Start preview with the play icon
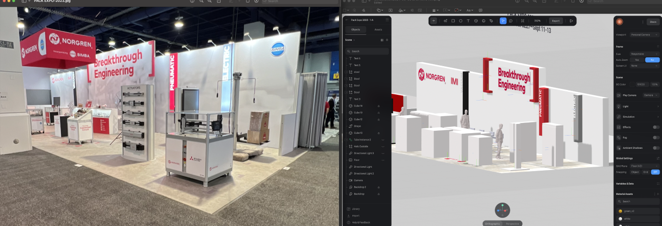662x226 pixels. pos(571,21)
